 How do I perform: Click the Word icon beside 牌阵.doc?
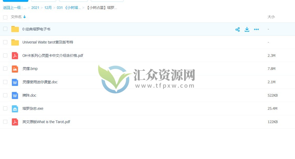(15, 95)
